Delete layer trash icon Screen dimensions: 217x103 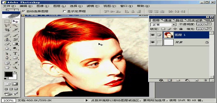tap(205, 80)
